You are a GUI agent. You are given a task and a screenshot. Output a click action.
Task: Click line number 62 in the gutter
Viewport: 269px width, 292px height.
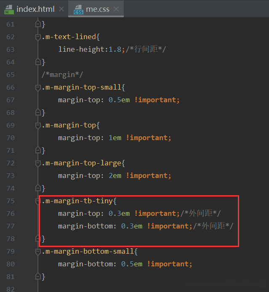coord(11,37)
